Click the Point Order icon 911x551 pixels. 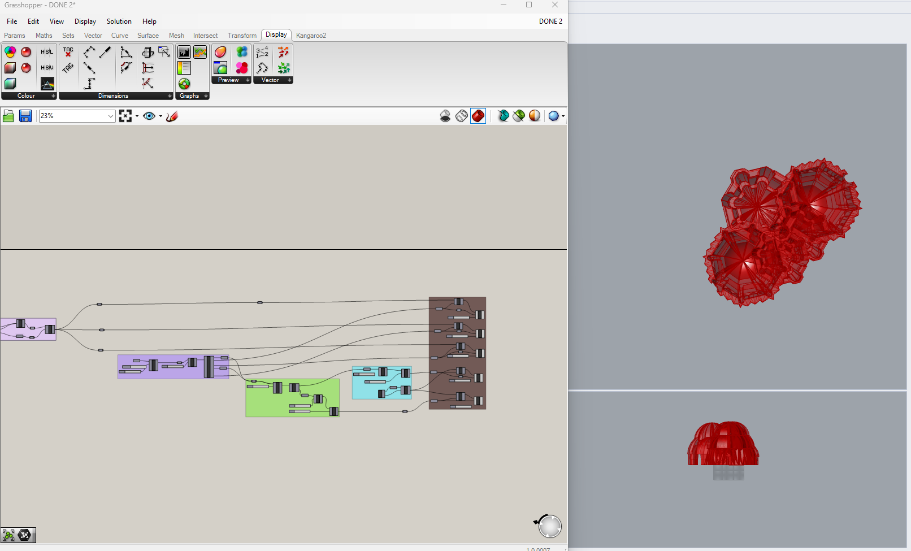(x=262, y=68)
